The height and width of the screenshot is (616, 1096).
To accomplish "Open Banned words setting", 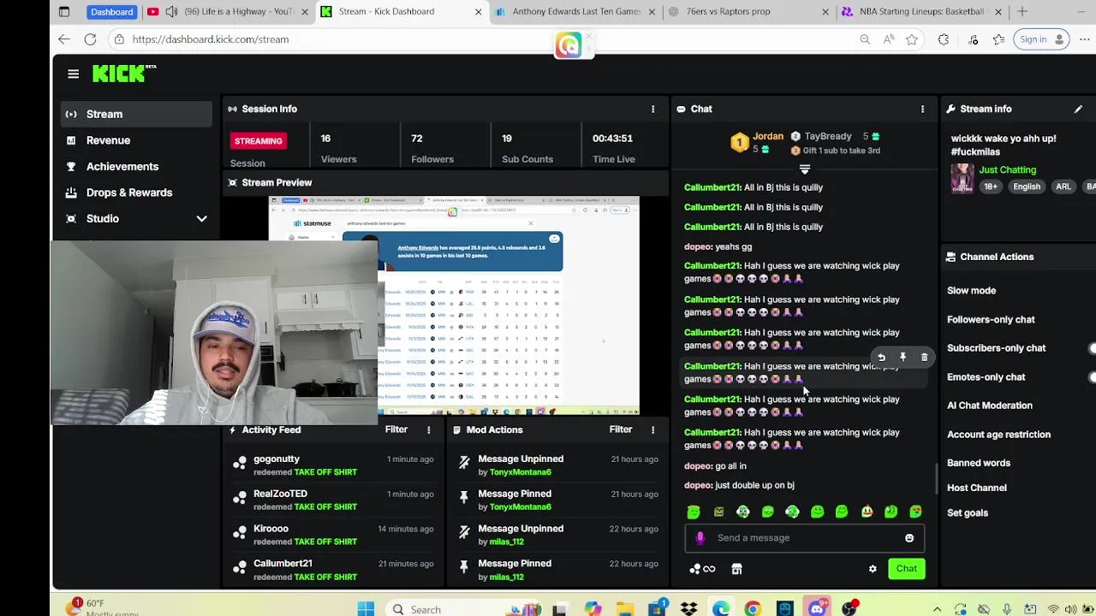I will (x=978, y=463).
